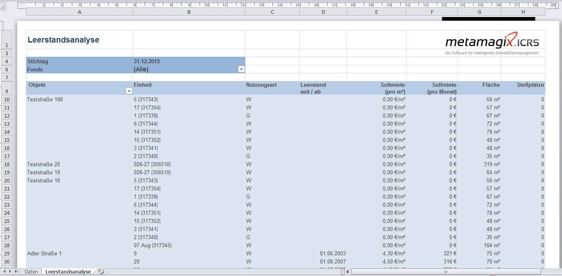This screenshot has height=276, width=562.
Task: Open the Objekt column filter dropdown
Action: [129, 92]
